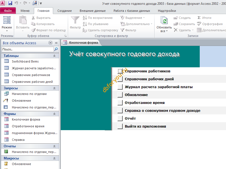Viewport: 226px width, 169px height.
Task: Switch to the Создание tab
Action: (65, 11)
